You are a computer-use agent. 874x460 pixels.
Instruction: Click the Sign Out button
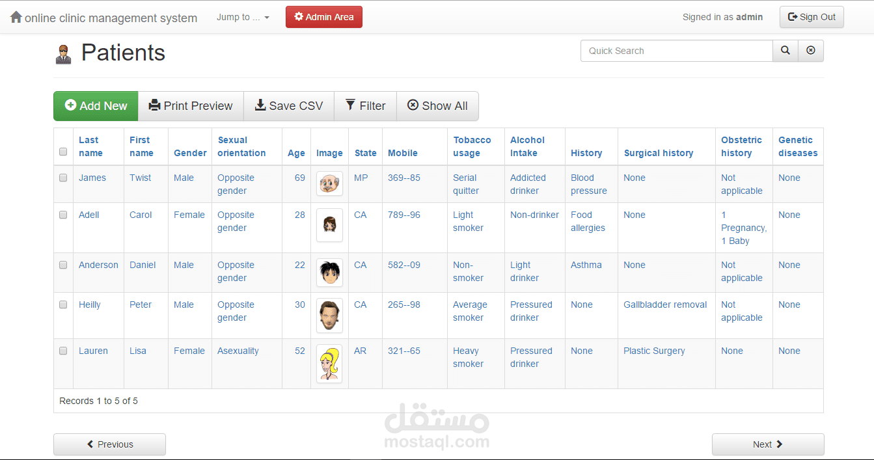(812, 17)
